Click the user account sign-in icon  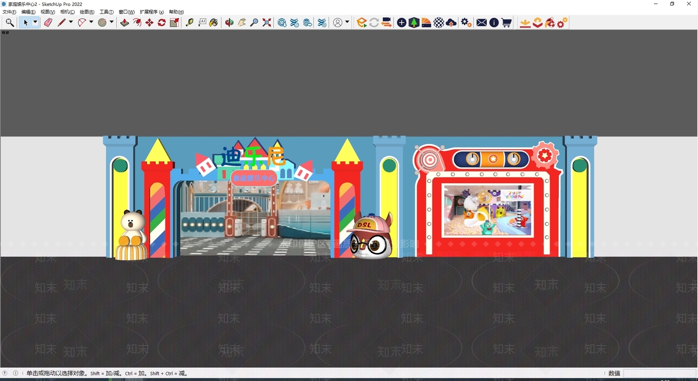click(x=338, y=23)
